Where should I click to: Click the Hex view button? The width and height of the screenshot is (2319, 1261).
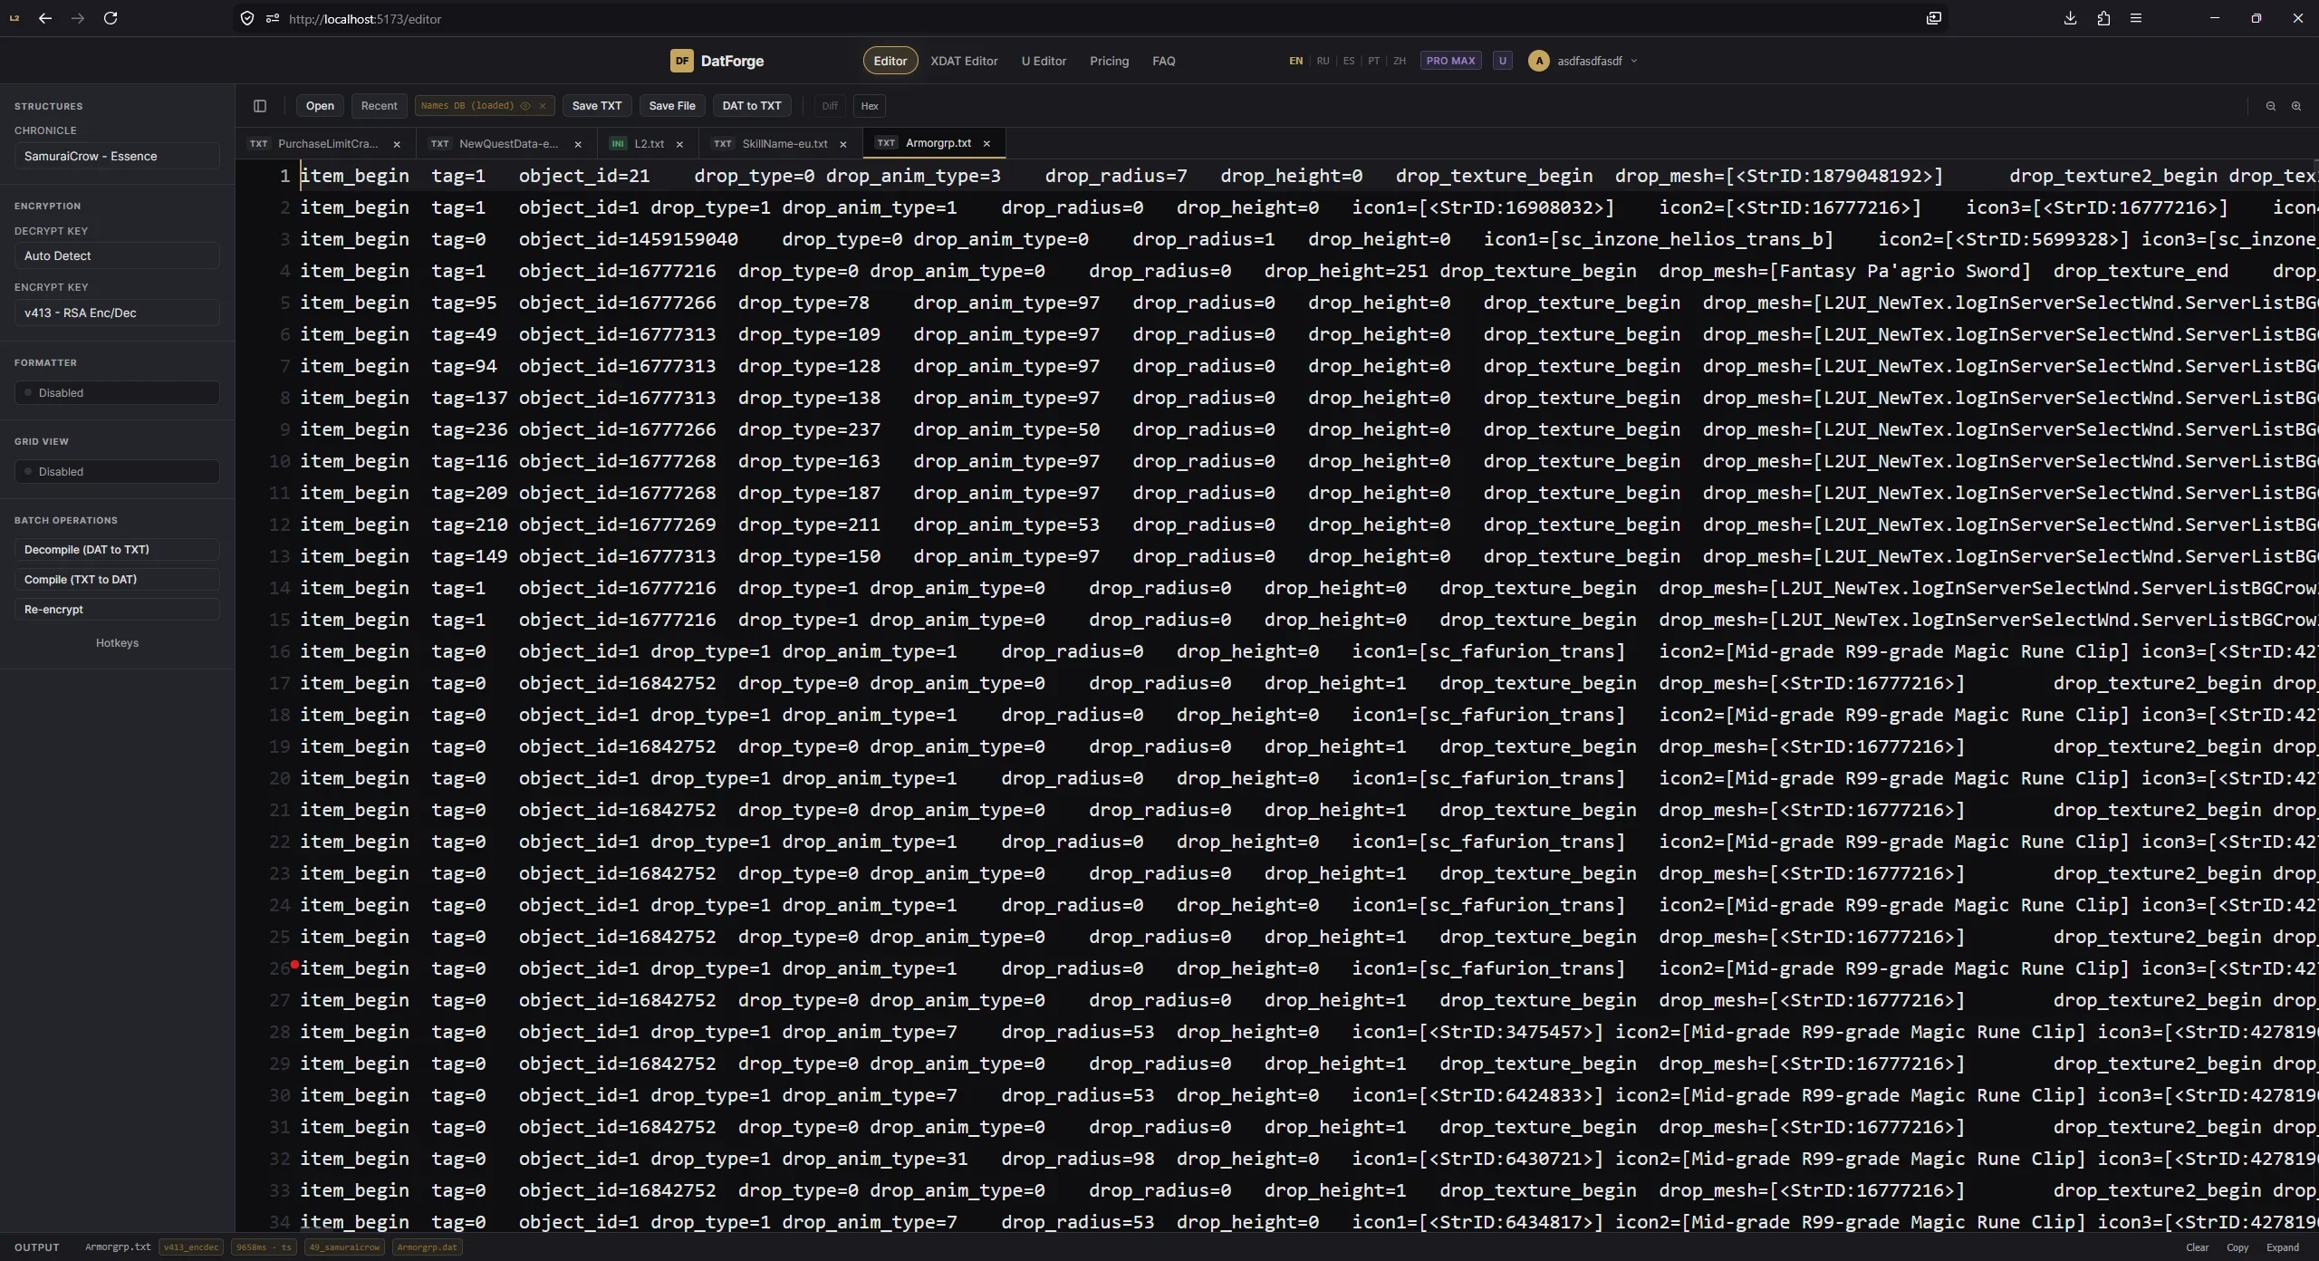point(870,106)
